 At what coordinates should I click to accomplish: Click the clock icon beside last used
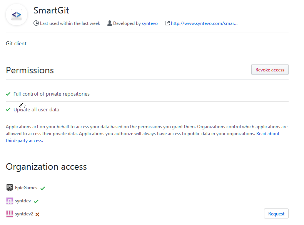(x=37, y=23)
